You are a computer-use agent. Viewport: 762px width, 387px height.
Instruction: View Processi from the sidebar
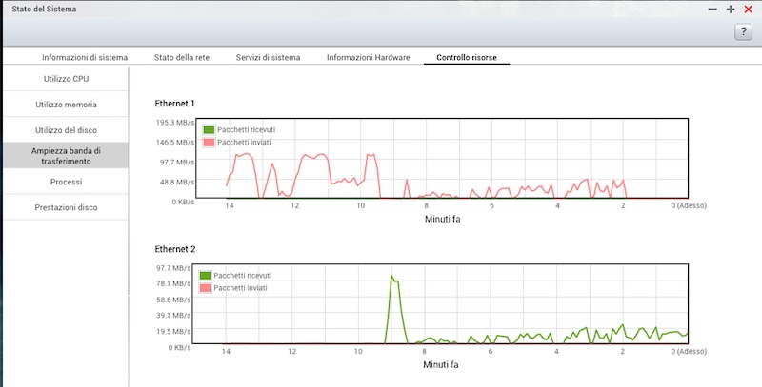(66, 181)
